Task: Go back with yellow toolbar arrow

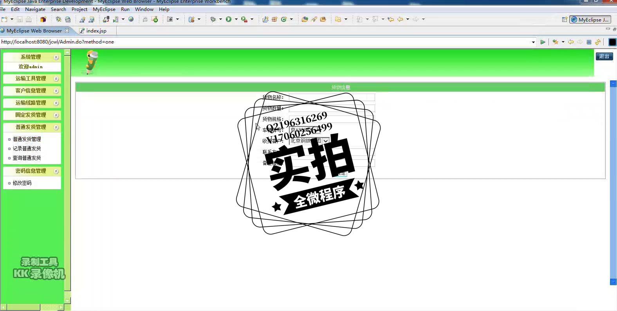Action: click(x=400, y=19)
